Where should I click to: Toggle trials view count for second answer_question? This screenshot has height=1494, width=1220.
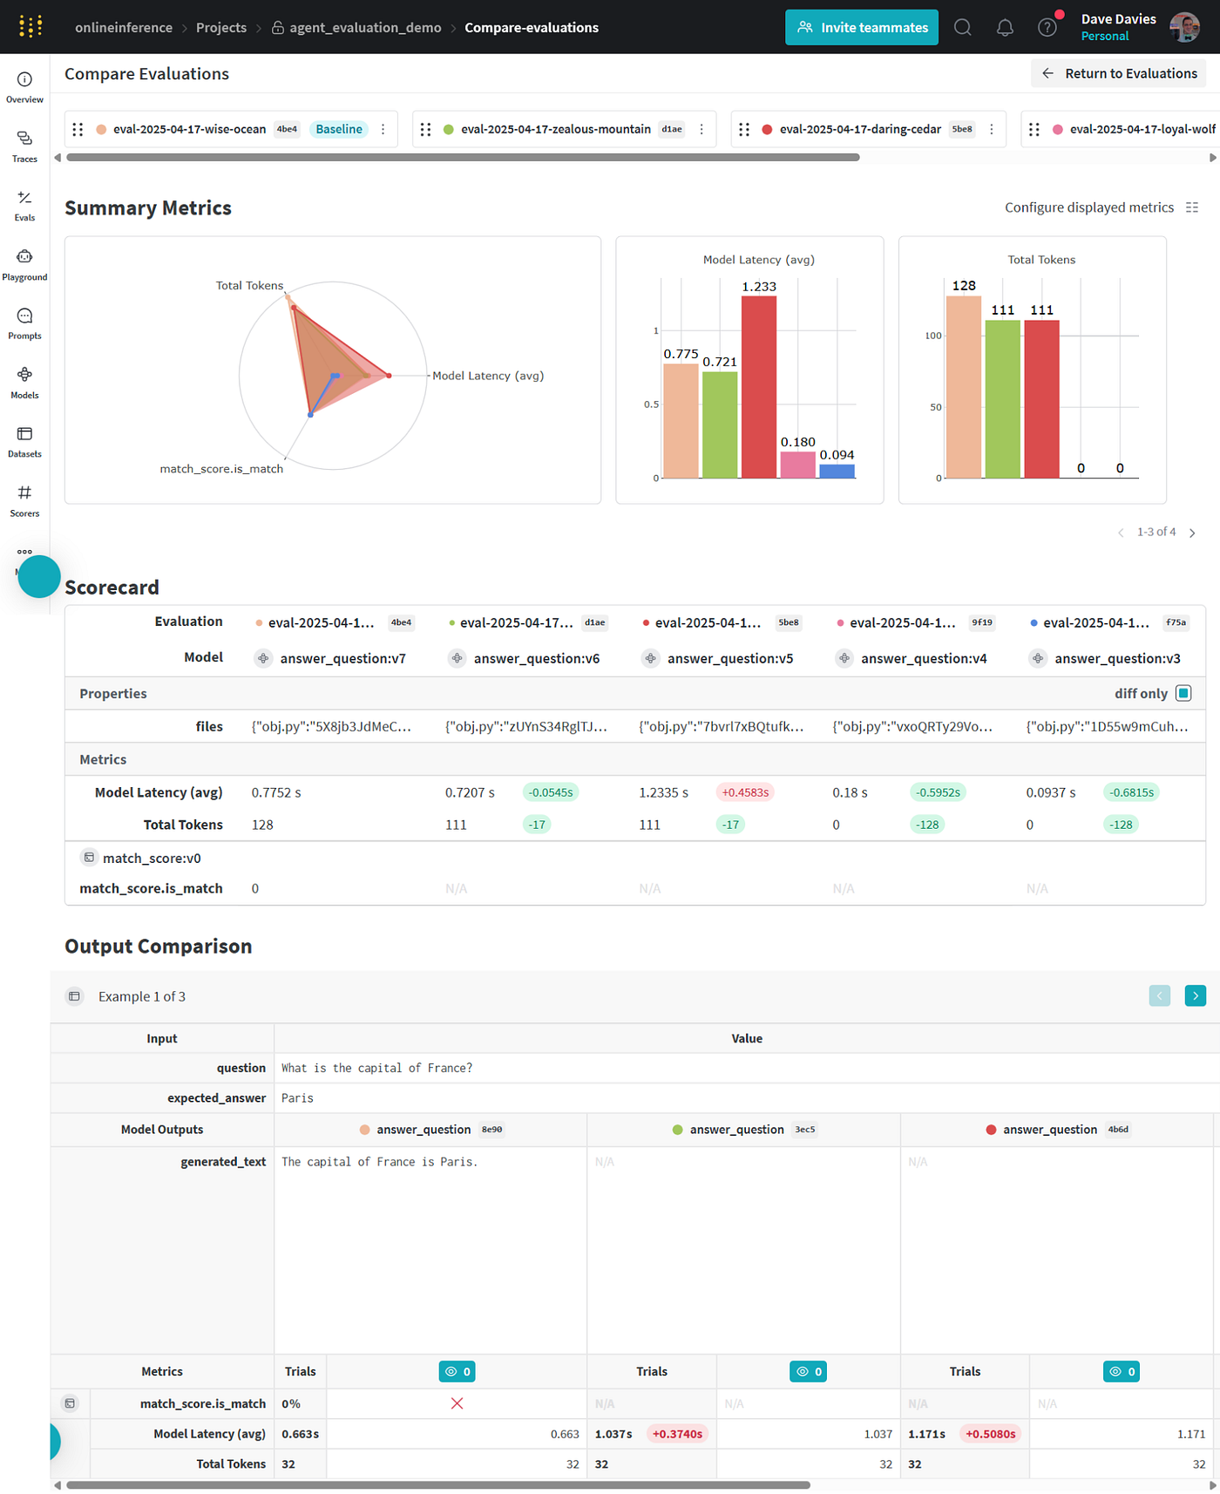coord(809,1371)
